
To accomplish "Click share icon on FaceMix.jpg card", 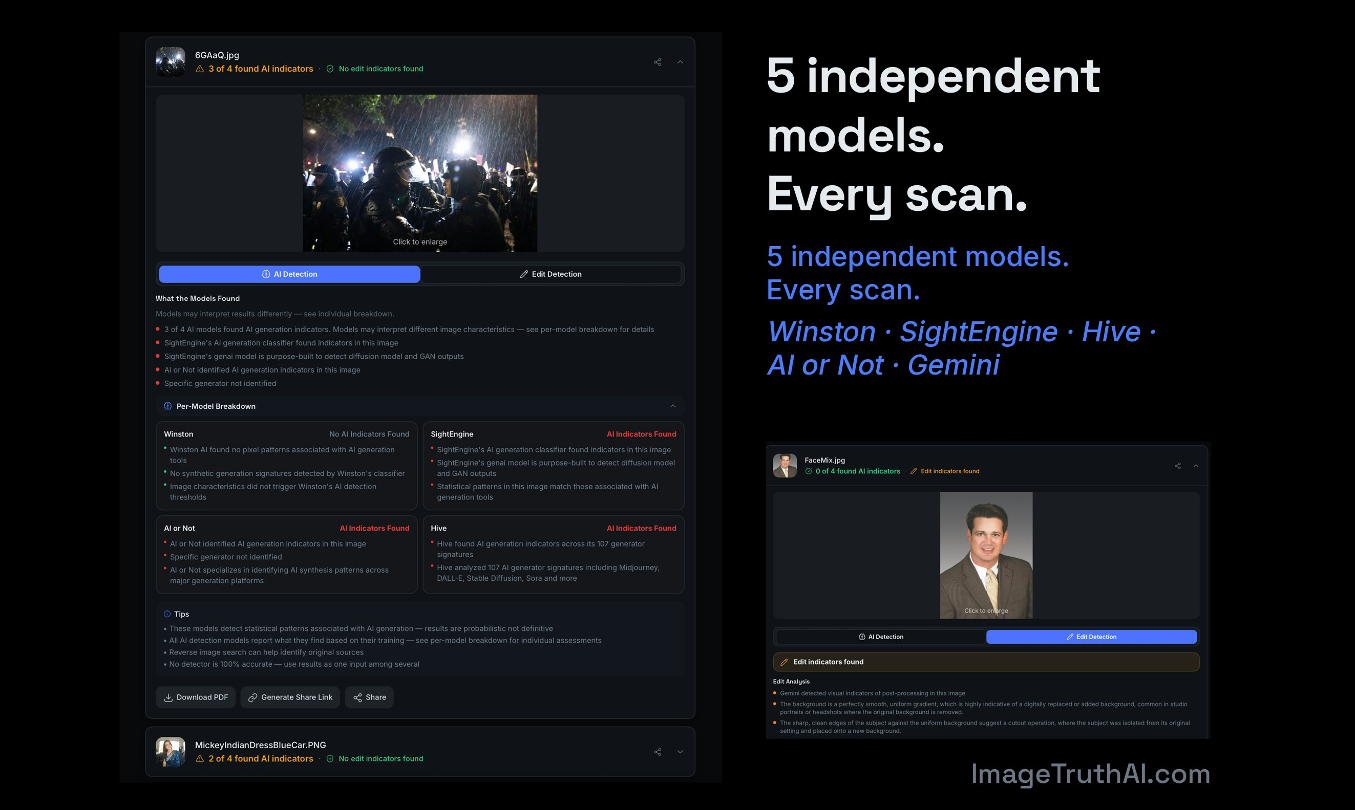I will [1177, 466].
